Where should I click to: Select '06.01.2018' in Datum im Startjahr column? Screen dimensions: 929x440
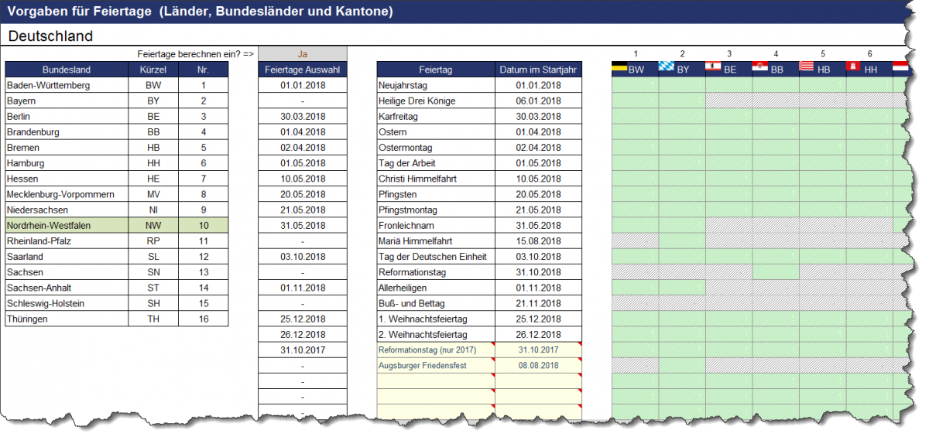(x=538, y=101)
